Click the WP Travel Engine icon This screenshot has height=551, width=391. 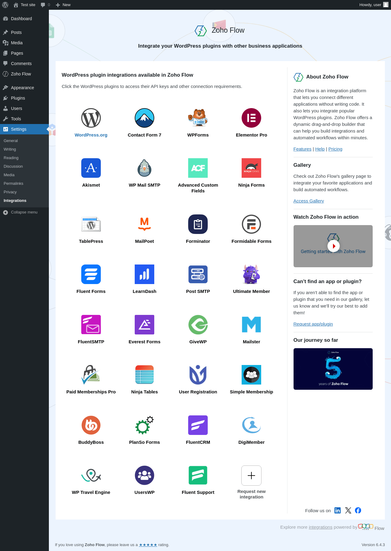point(91,475)
